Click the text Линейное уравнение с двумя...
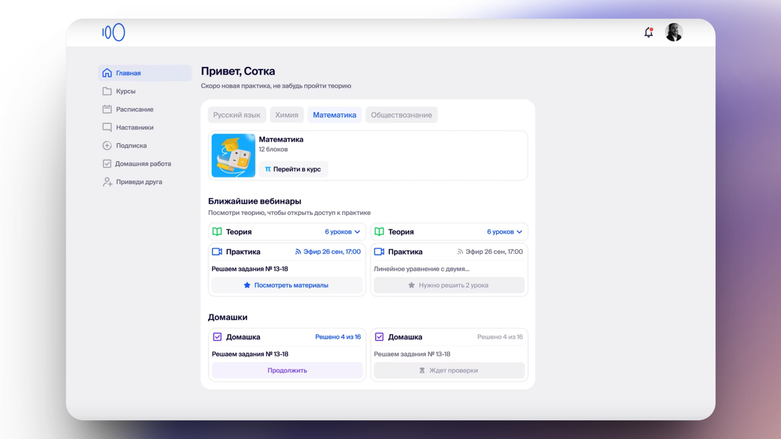 (421, 269)
